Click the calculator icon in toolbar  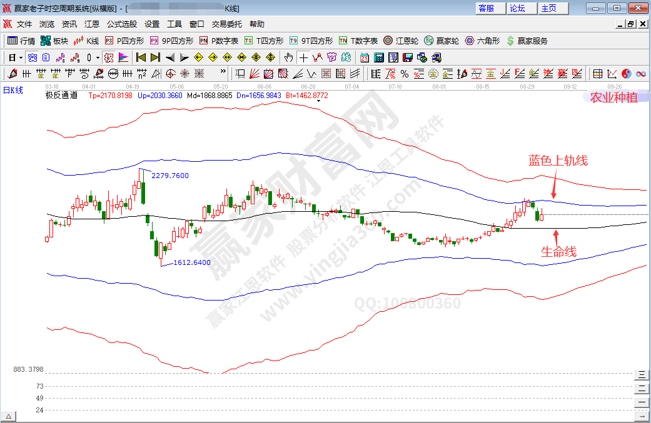pyautogui.click(x=379, y=57)
